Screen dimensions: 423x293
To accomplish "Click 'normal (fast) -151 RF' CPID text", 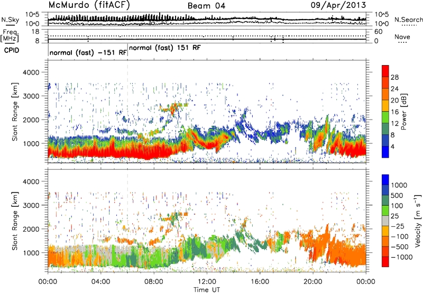I will (x=88, y=52).
